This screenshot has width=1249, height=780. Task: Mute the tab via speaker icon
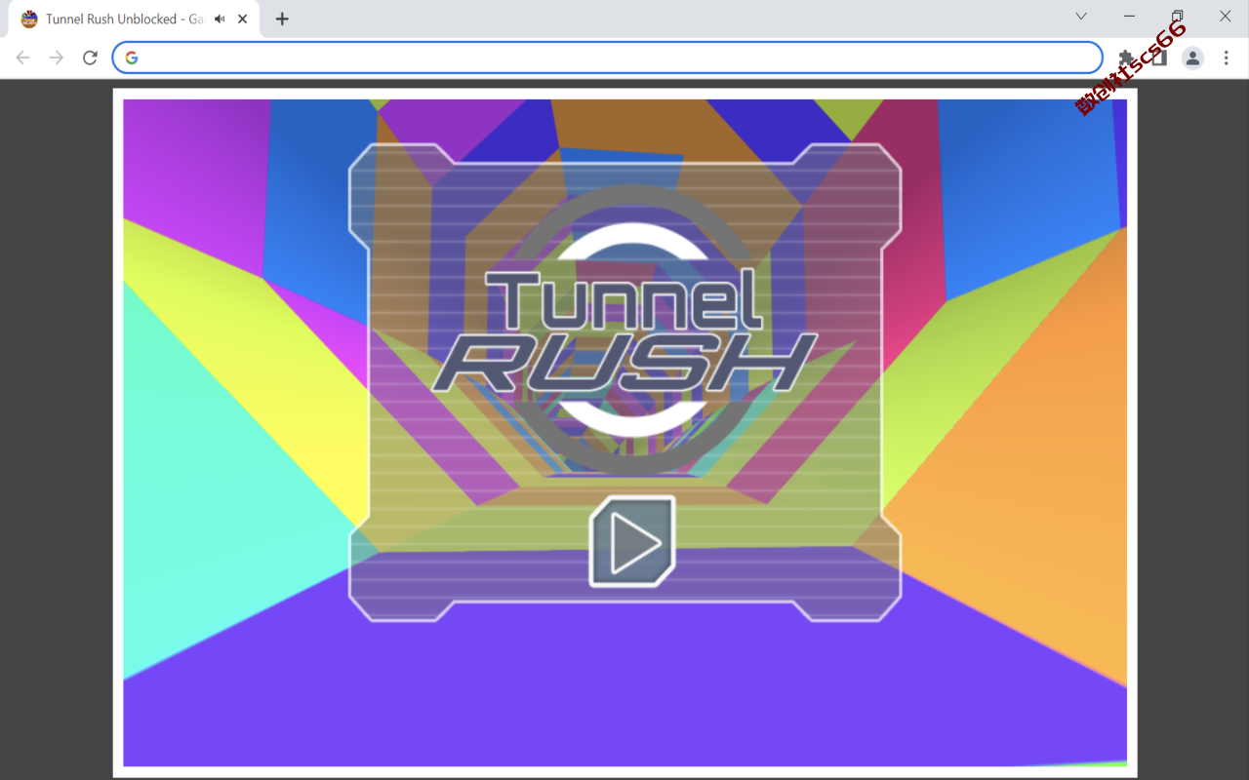coord(221,19)
